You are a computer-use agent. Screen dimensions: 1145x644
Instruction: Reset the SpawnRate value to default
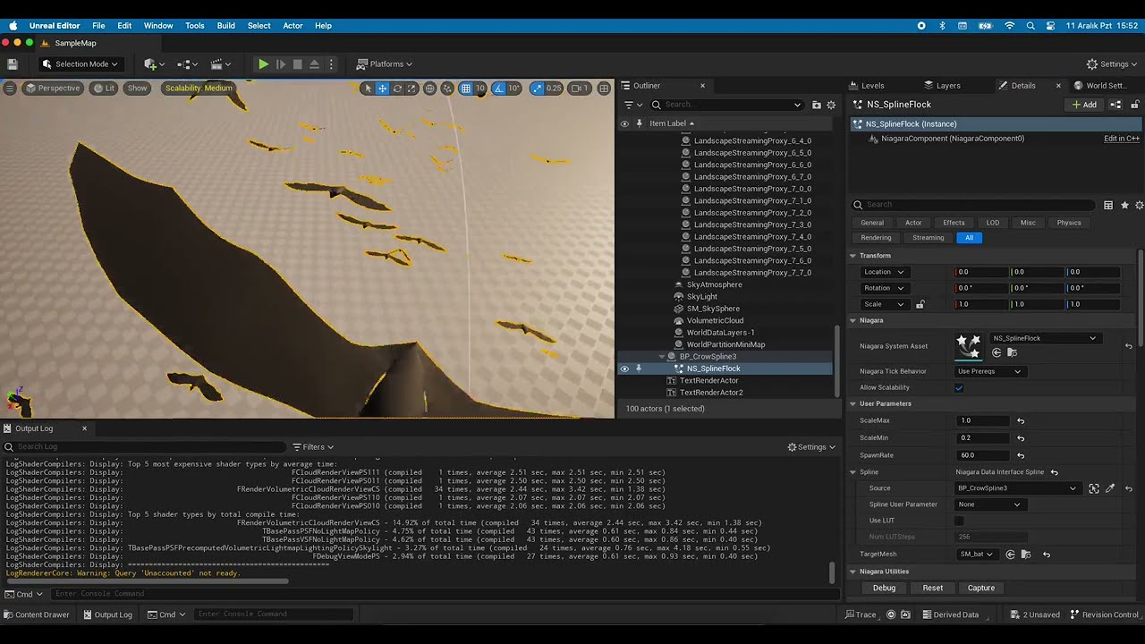click(x=1021, y=455)
